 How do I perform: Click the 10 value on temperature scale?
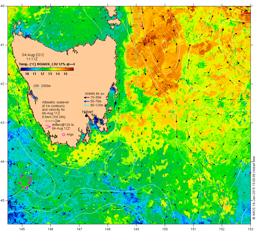27,74
